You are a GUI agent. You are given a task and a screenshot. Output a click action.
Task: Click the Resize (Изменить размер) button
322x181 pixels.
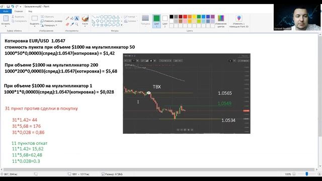pos(51,21)
